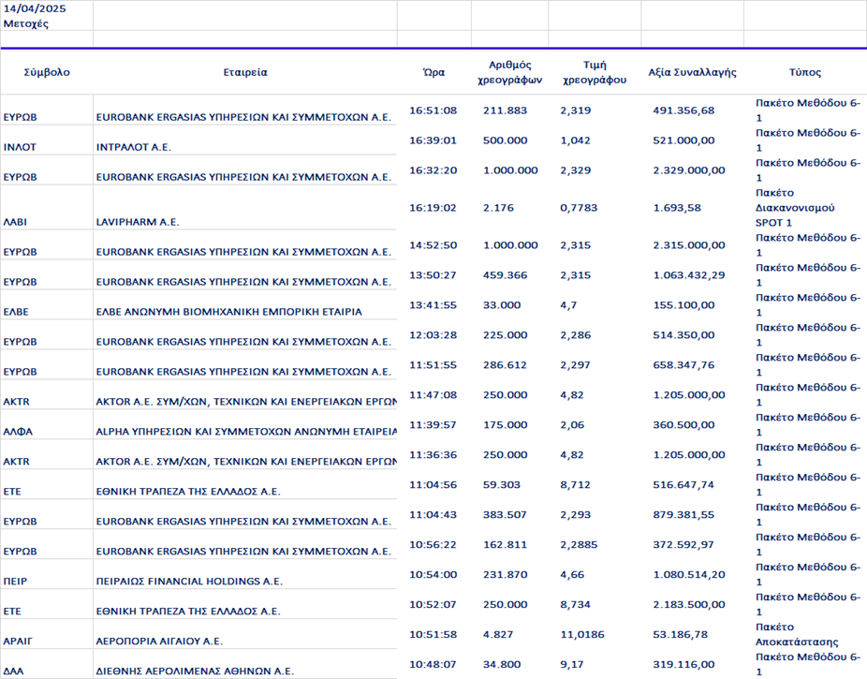Click quantity cell 500.000

pos(505,140)
